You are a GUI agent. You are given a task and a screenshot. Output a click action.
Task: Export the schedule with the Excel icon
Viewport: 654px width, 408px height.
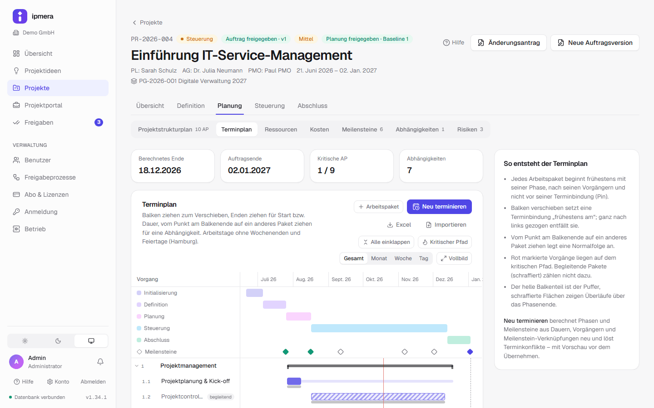tap(390, 225)
